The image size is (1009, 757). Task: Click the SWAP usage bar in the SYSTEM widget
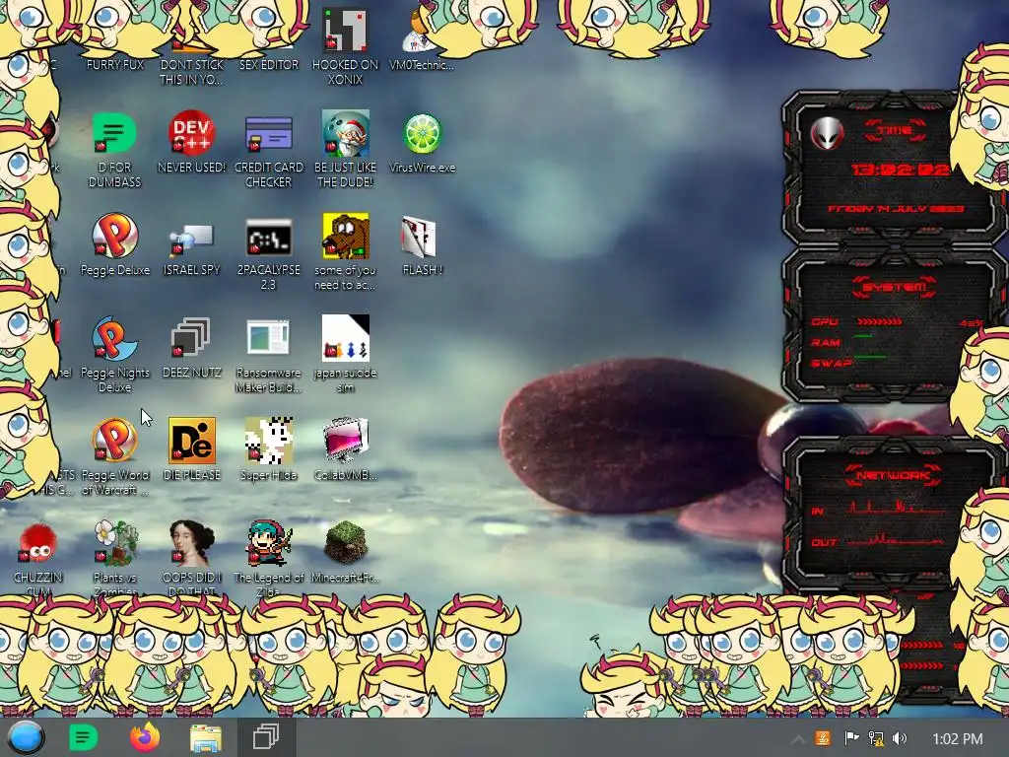click(x=870, y=356)
